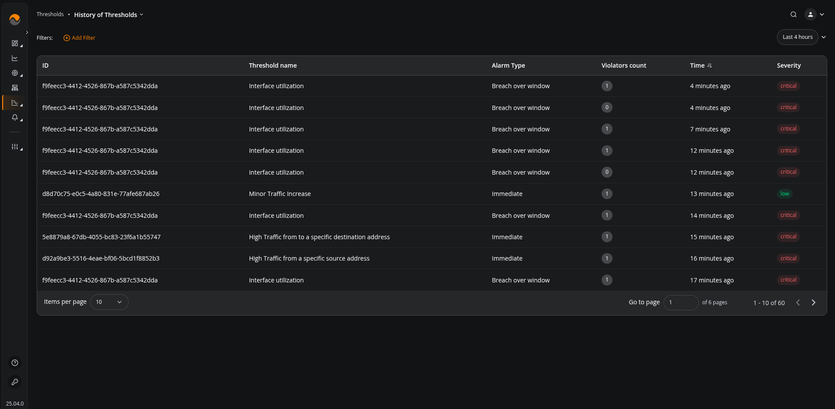Click the network topology hierarchy icon
This screenshot has height=409, width=835.
15,88
